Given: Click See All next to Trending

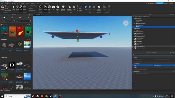Looking at the screenshot, I should tap(28, 39).
